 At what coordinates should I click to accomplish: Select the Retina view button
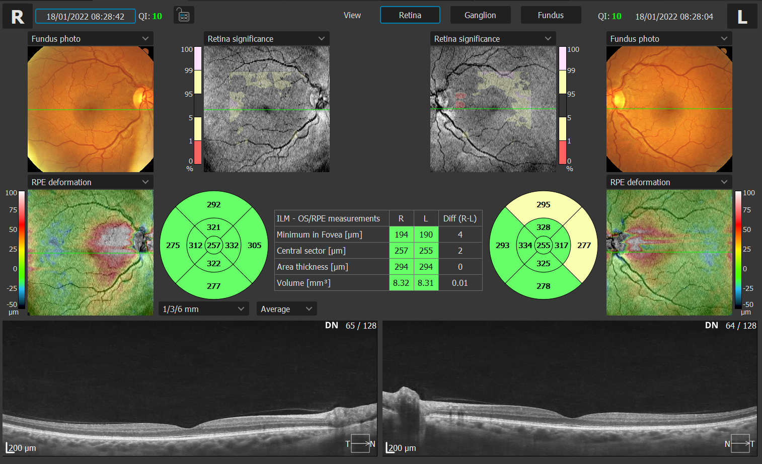pos(410,15)
